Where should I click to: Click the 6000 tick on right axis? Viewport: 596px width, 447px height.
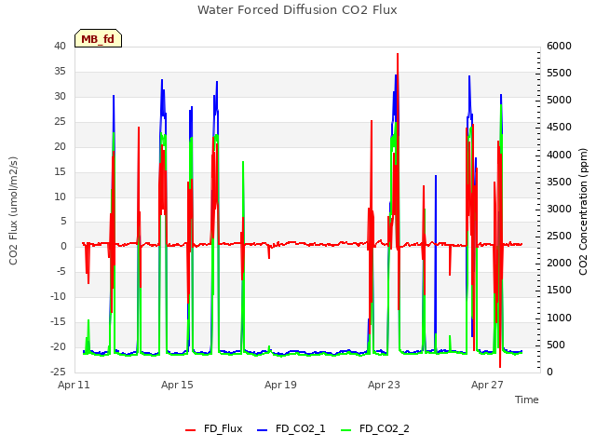[559, 46]
